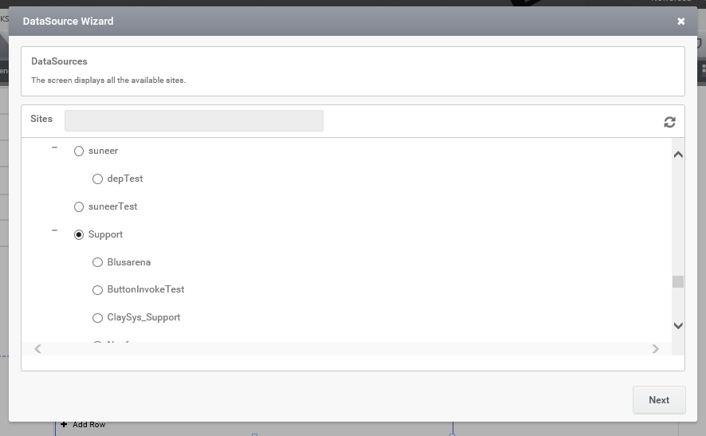The image size is (706, 436).
Task: Click the vertical scrollbar thumb
Action: [x=677, y=281]
